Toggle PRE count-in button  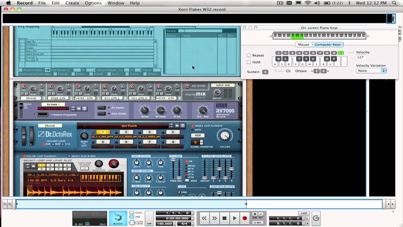click(x=132, y=217)
